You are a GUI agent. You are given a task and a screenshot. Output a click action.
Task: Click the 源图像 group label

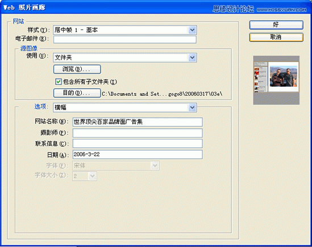click(29, 48)
